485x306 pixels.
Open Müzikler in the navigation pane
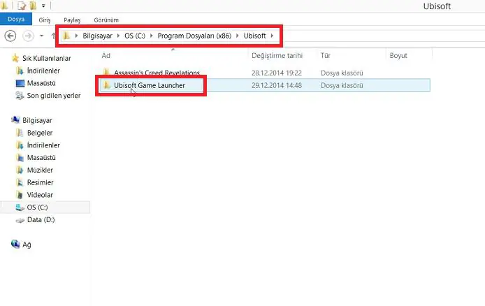pyautogui.click(x=40, y=170)
